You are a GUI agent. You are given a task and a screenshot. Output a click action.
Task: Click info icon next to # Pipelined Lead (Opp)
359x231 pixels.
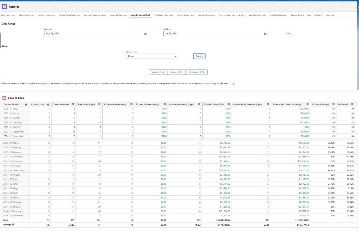(131, 104)
